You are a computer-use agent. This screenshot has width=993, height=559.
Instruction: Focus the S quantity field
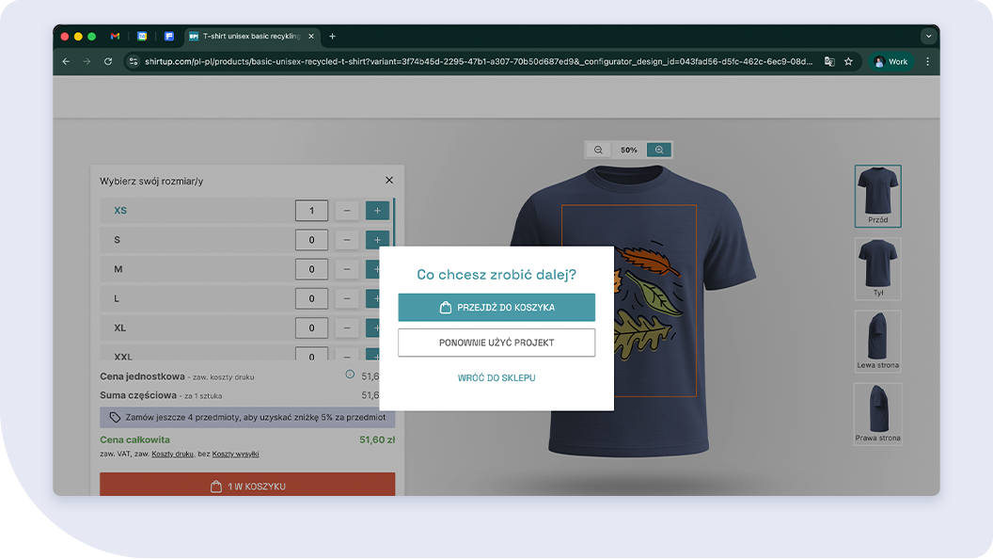311,240
